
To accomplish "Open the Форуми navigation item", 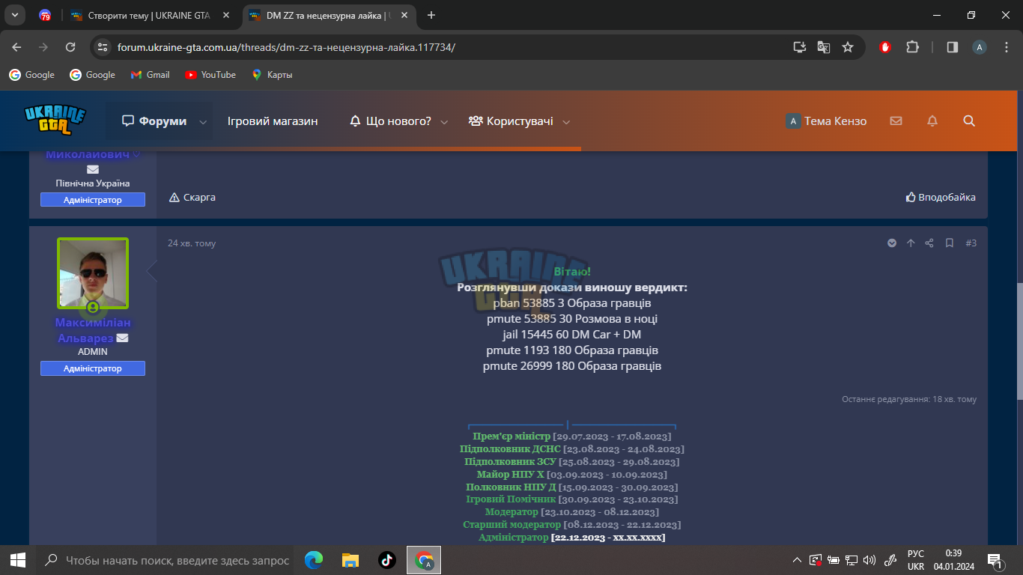I will 154,121.
